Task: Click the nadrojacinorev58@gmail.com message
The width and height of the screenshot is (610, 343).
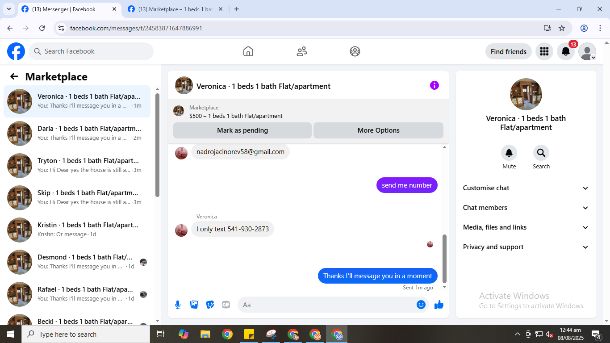Action: [240, 152]
